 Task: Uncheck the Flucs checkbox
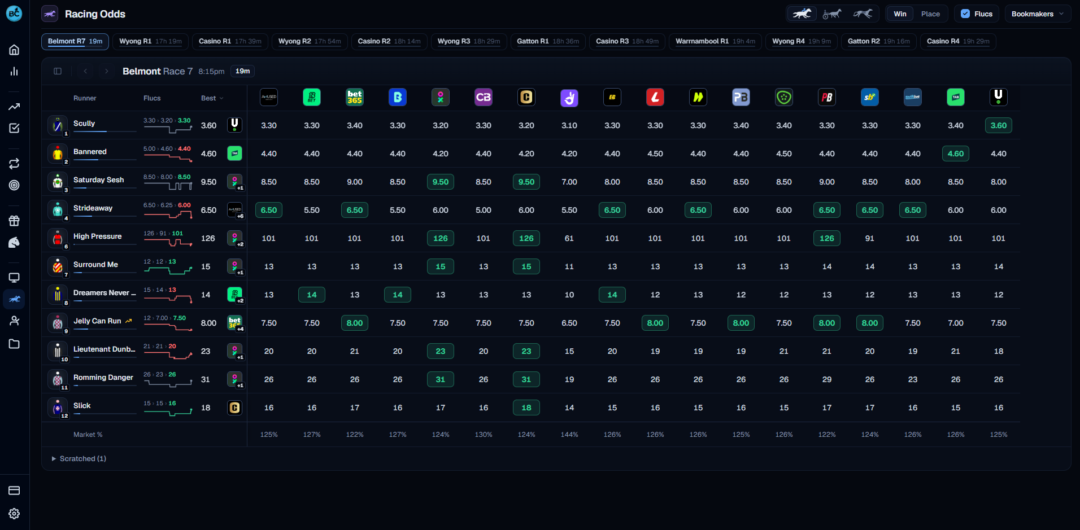965,14
